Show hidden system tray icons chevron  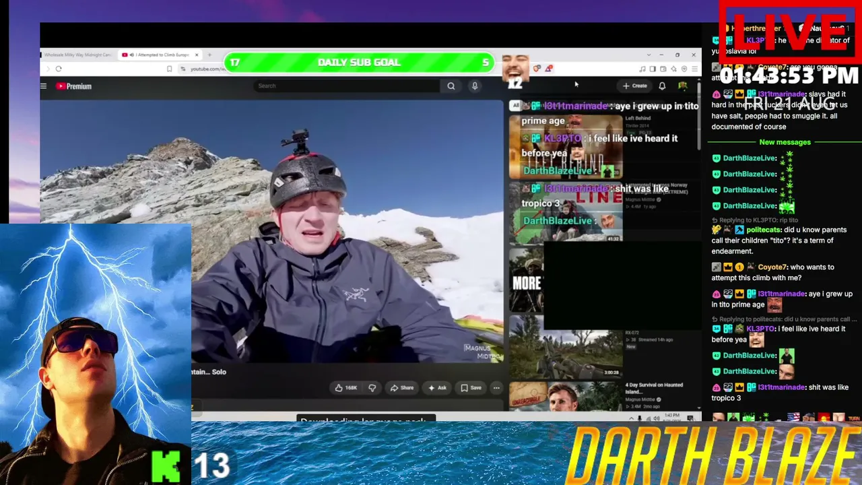click(x=632, y=418)
